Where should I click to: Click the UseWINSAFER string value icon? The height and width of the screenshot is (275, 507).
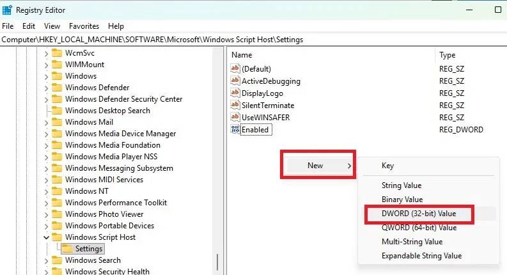point(235,118)
